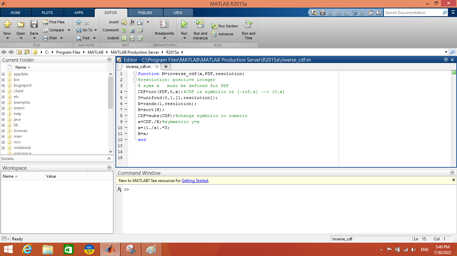Switch to the HOME tab
The height and width of the screenshot is (256, 457).
(x=16, y=13)
